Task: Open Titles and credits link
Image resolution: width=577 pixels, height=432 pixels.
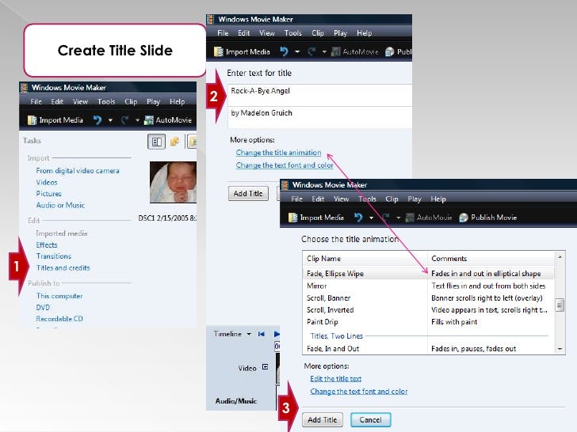Action: point(63,267)
